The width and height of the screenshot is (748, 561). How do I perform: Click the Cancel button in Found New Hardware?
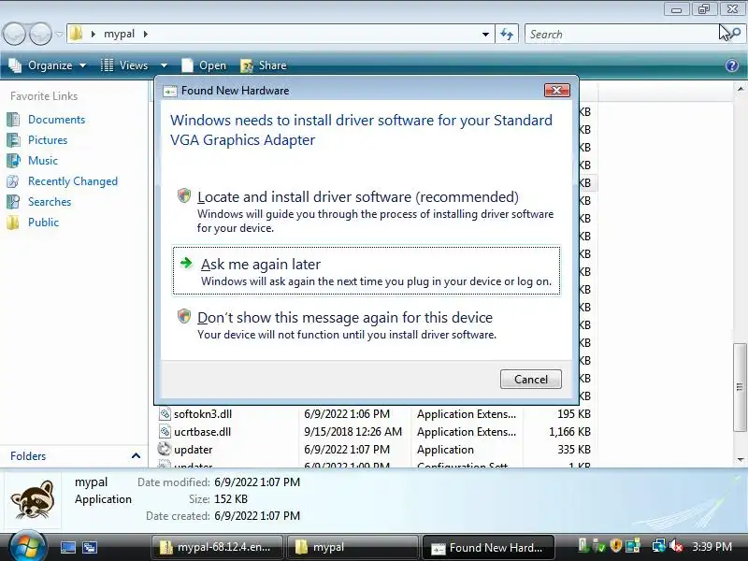(530, 380)
